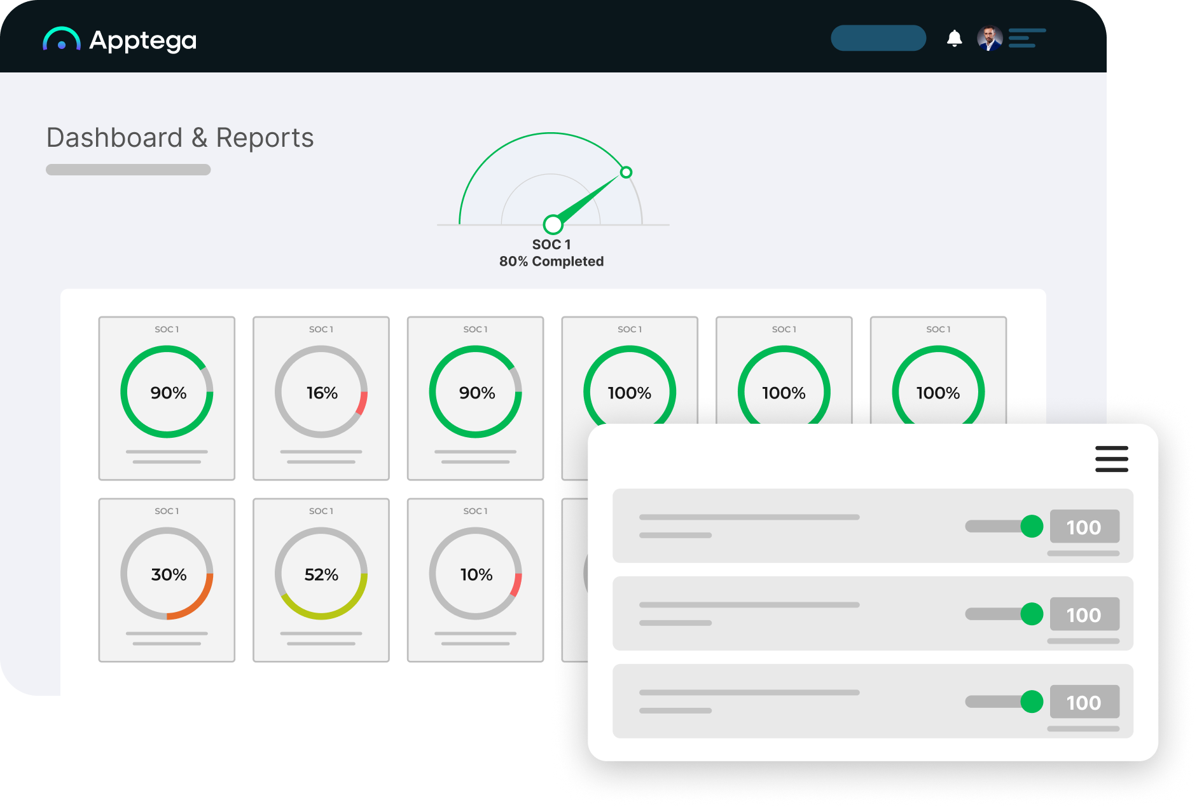
Task: Select the first 90% SOC 1 progress ring
Action: (167, 393)
